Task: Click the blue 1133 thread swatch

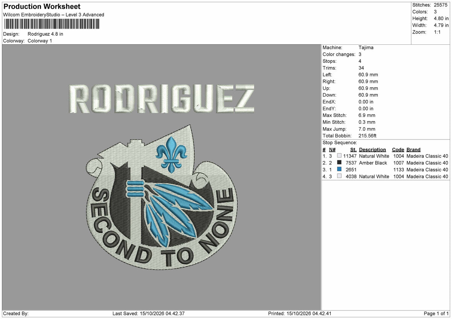Action: [339, 169]
